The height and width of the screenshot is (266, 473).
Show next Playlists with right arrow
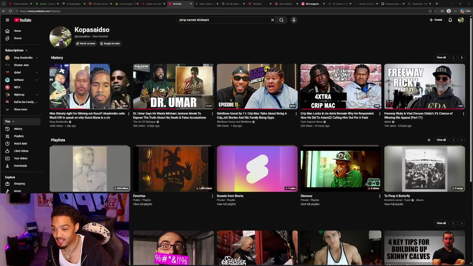(462, 140)
